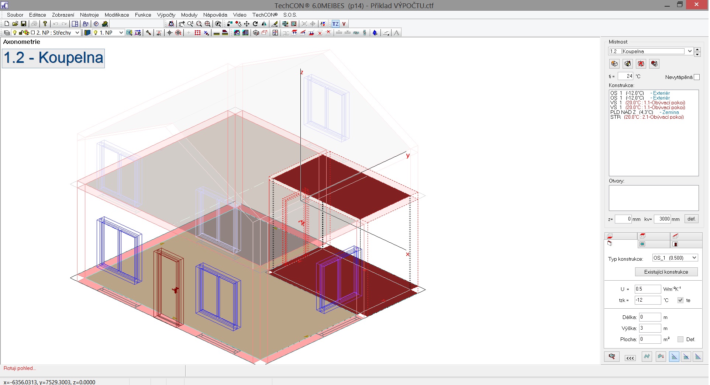Expand the Koupelna room dropdown

[689, 51]
